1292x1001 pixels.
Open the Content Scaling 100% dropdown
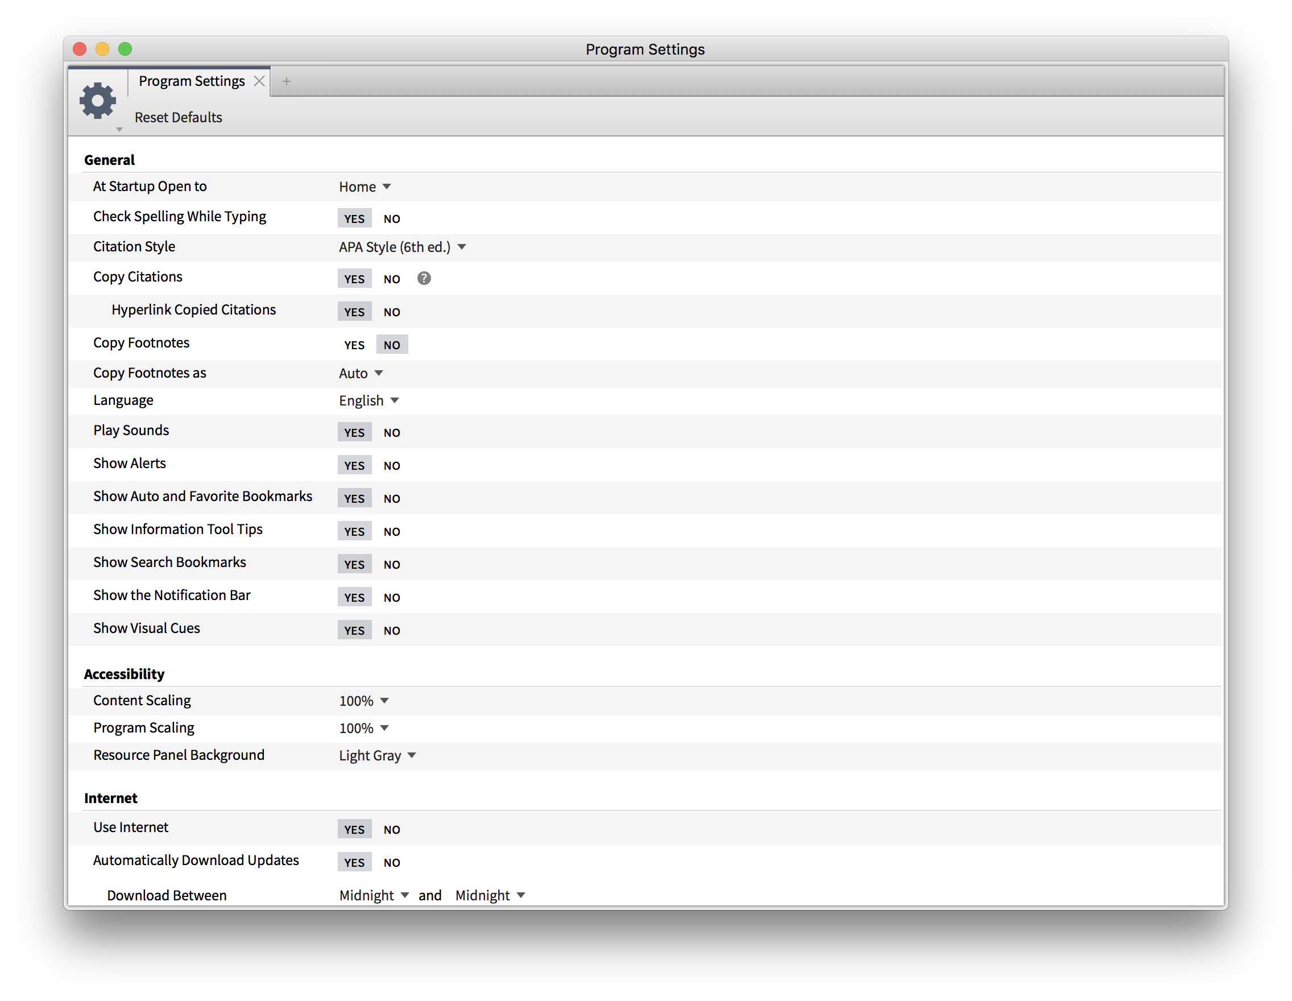[x=363, y=701]
